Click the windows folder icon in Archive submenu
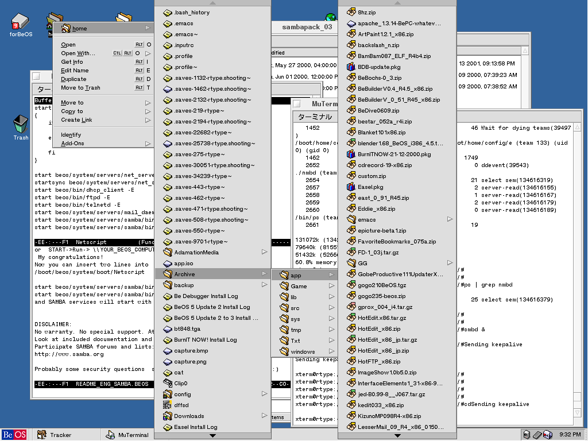The image size is (588, 441). tap(284, 352)
